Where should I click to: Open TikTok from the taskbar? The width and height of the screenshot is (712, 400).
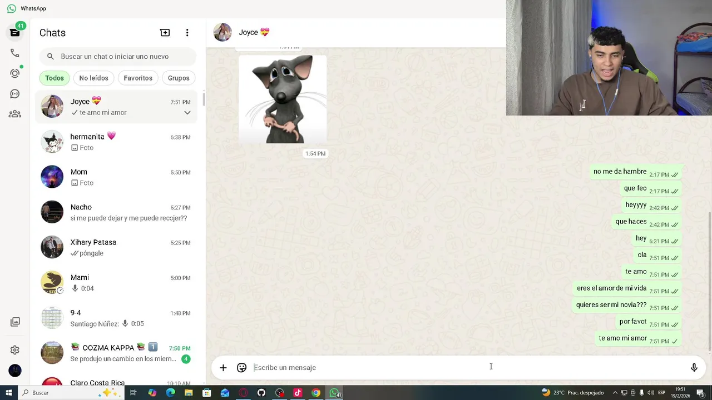tap(298, 393)
